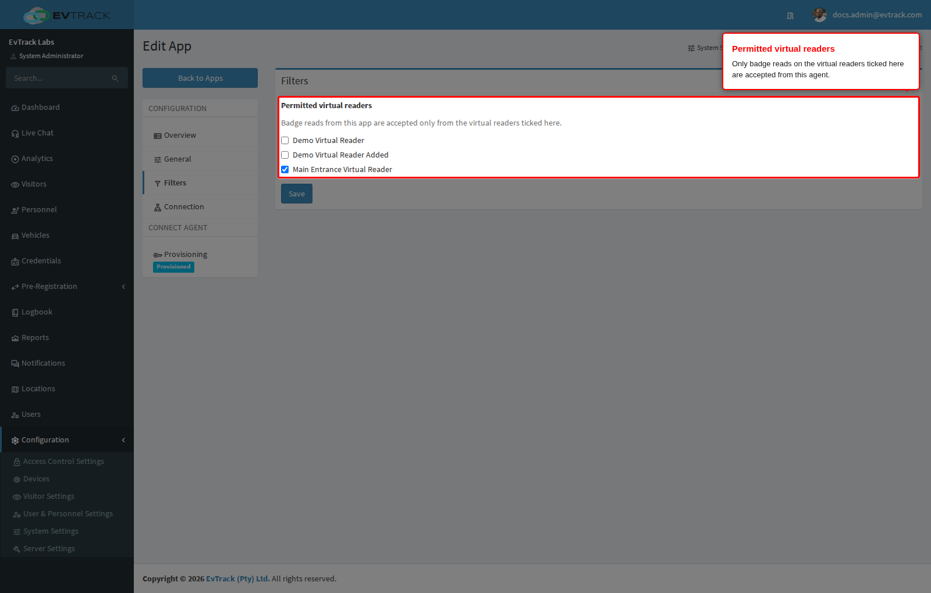Open the Locations map icon
Viewport: 931px width, 593px height.
pos(15,390)
